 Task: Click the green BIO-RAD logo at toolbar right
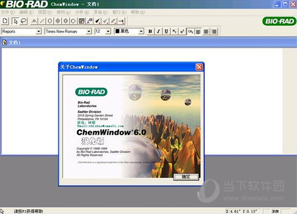coord(279,21)
